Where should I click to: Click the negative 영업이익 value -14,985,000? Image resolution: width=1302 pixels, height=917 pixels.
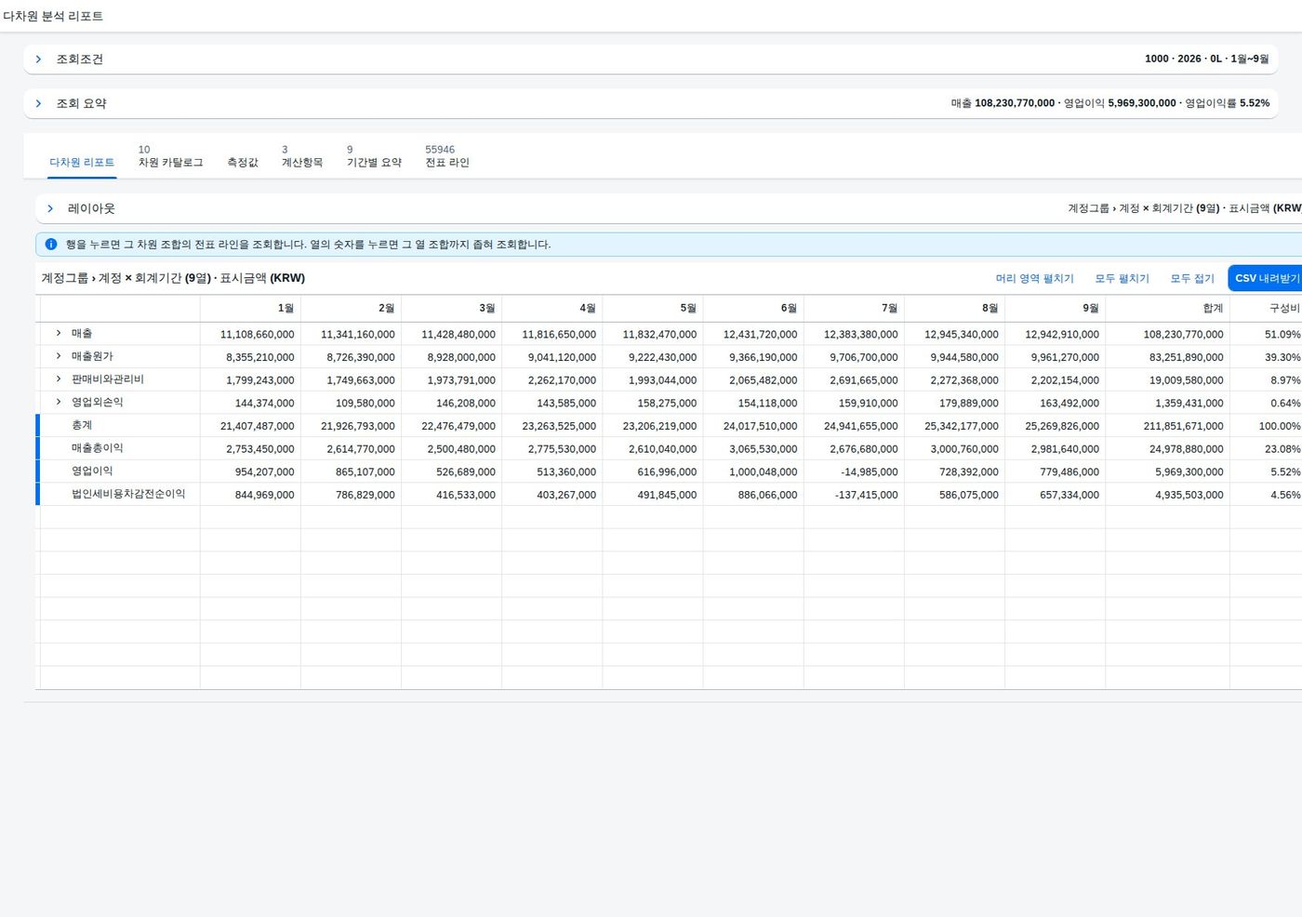[870, 472]
